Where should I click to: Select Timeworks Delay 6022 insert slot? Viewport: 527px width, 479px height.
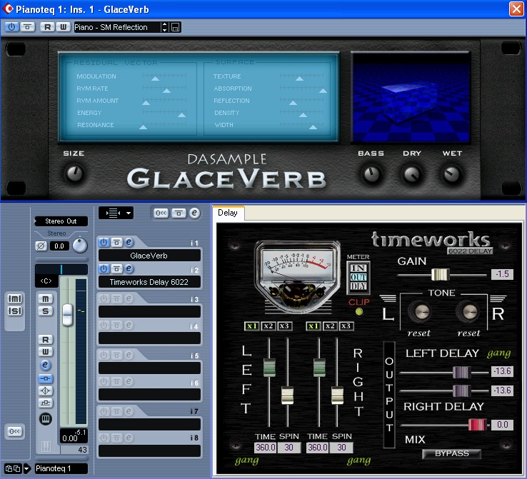click(x=149, y=282)
